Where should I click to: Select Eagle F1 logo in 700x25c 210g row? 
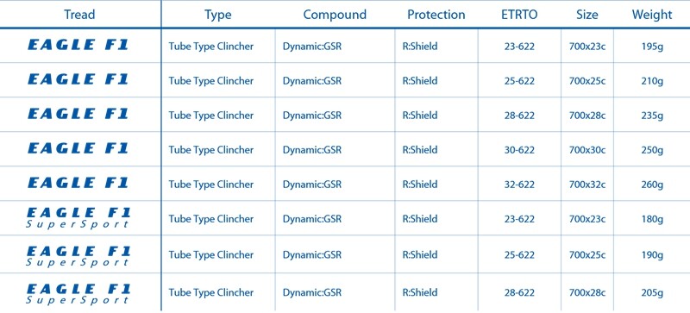pos(78,79)
